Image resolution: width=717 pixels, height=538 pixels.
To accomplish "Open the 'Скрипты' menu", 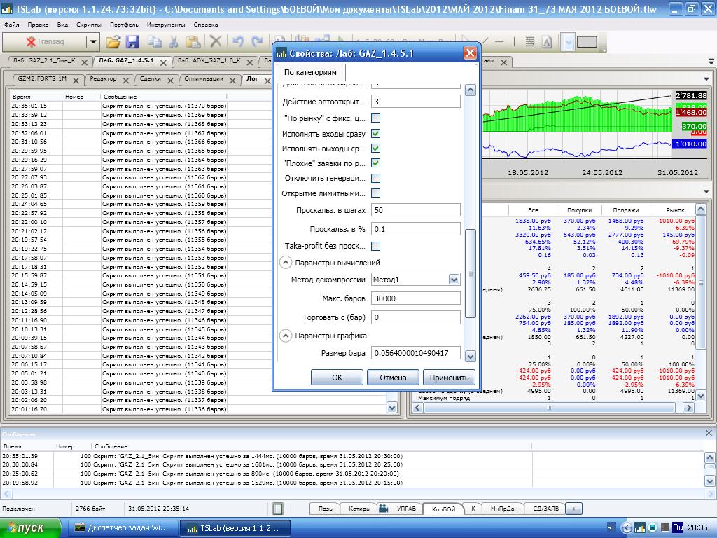I will coord(89,24).
